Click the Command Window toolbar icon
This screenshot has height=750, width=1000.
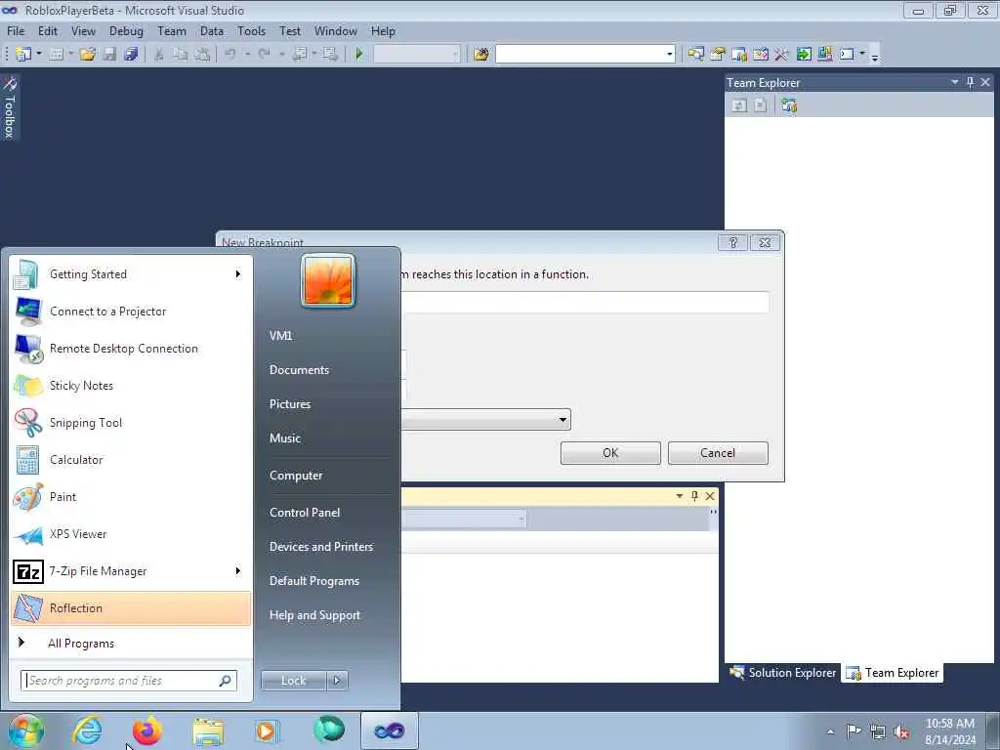tap(847, 55)
